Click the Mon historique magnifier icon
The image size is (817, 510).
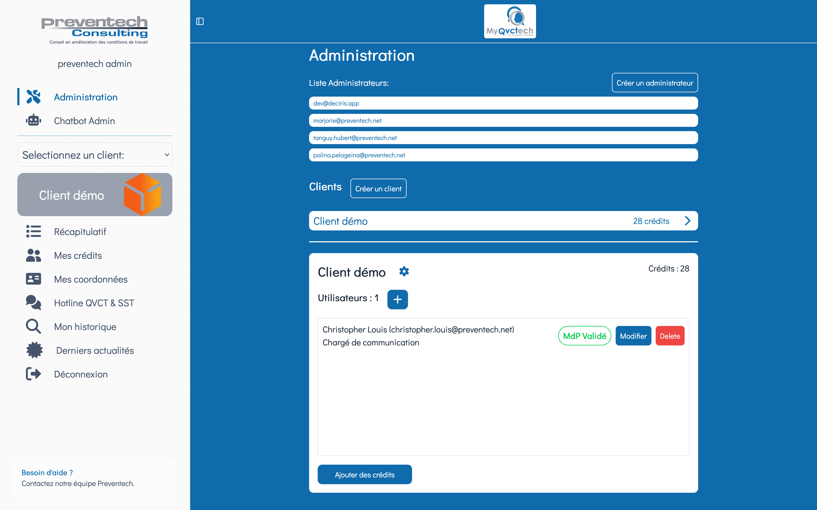pos(34,327)
